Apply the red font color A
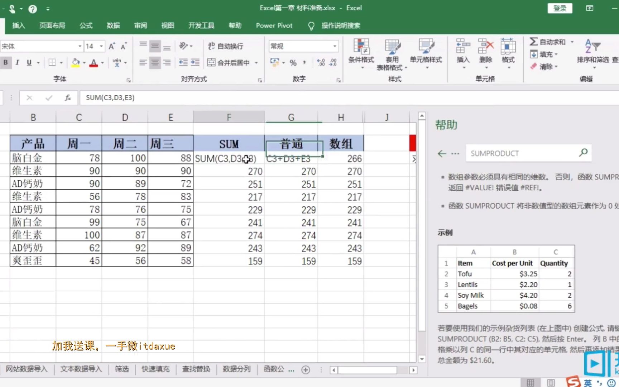 point(93,63)
